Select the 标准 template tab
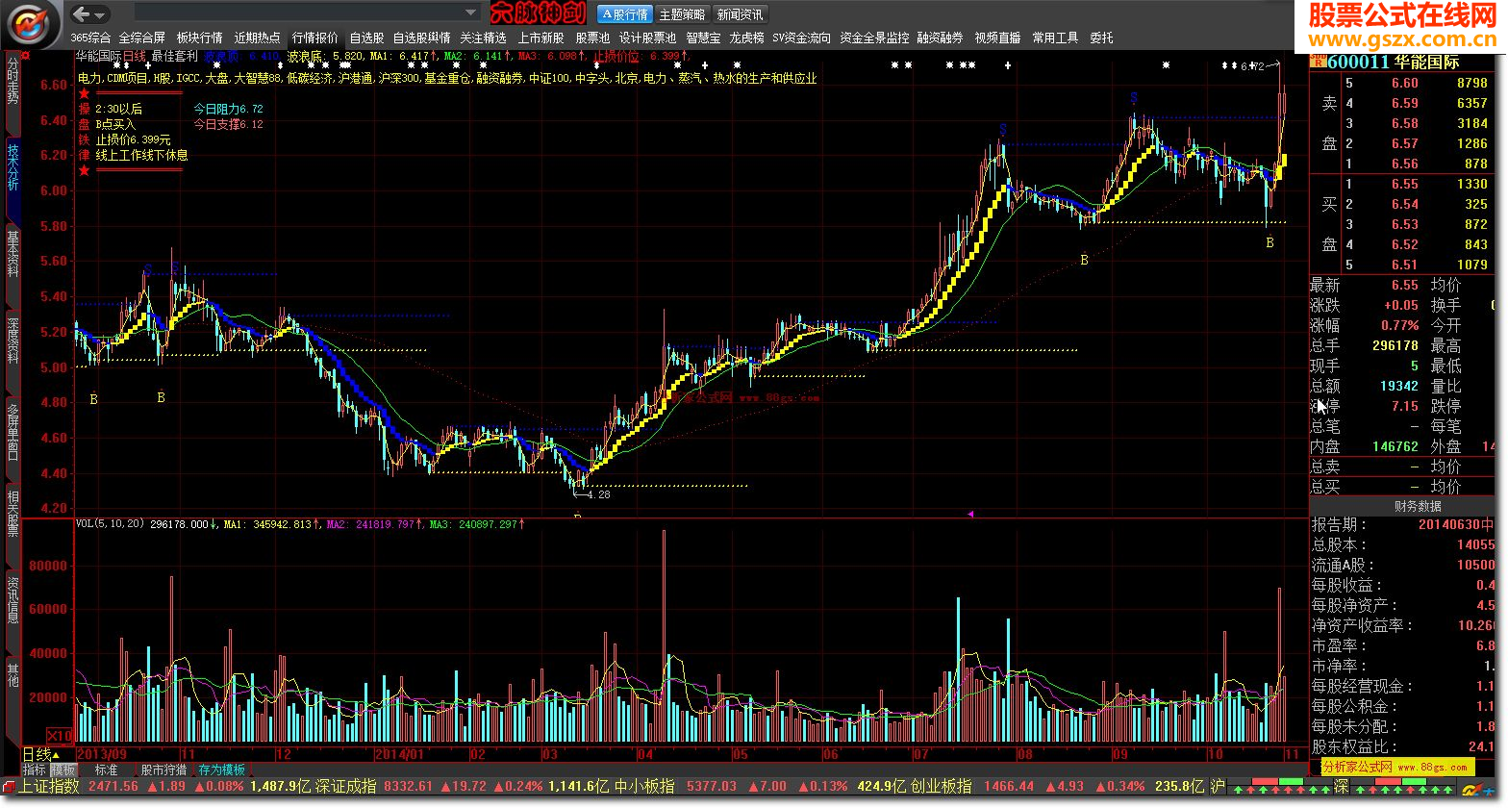The image size is (1508, 808). point(106,770)
